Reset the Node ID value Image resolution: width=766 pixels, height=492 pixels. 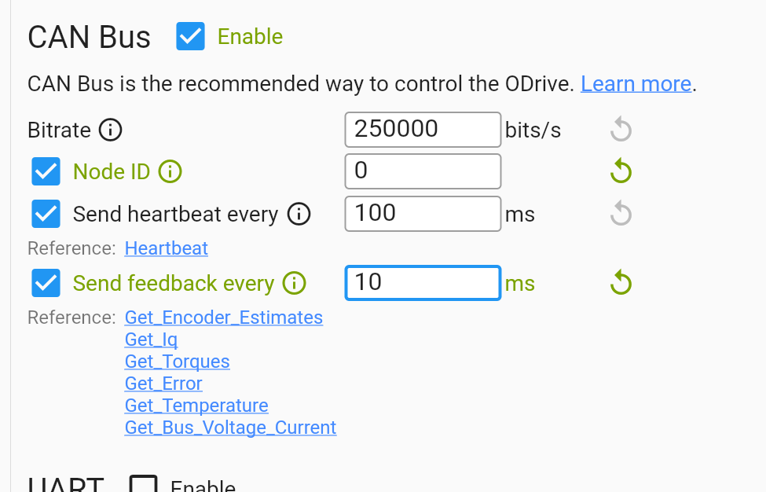[x=621, y=171]
